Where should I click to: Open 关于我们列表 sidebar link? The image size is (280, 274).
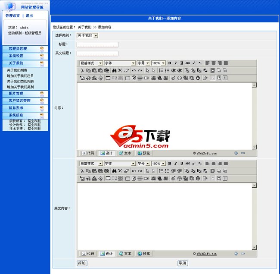[x=17, y=70]
